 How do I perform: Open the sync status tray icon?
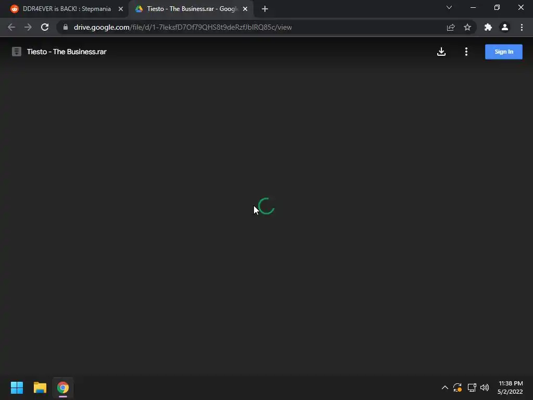click(458, 387)
